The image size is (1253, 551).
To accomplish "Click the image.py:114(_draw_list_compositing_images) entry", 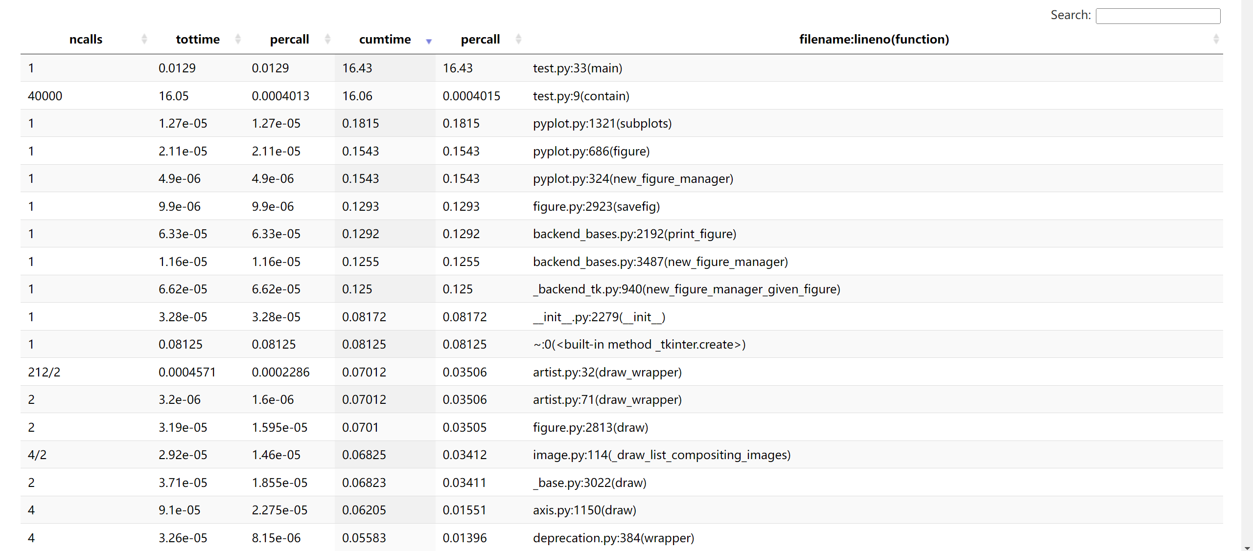I will click(661, 455).
